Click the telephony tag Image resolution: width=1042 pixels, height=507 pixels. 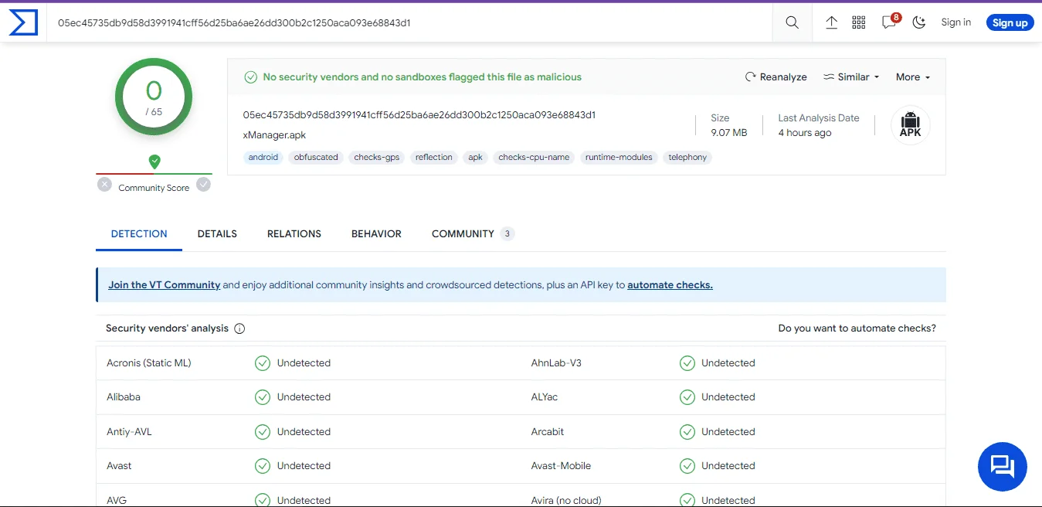[687, 157]
